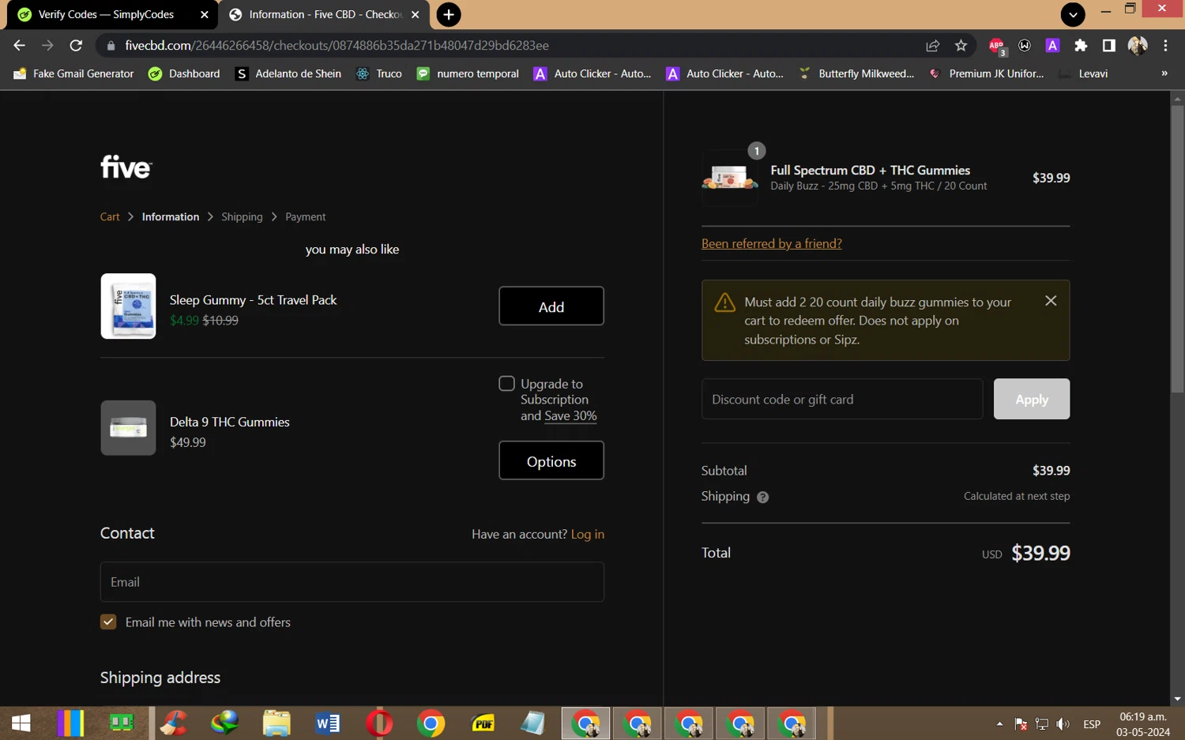Viewport: 1185px width, 740px height.
Task: Focus the Email input field
Action: [x=352, y=582]
